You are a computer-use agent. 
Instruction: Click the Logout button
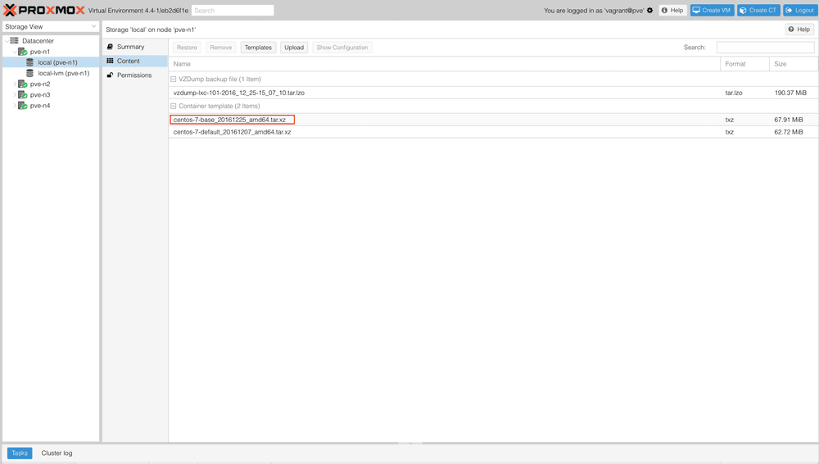click(x=799, y=11)
